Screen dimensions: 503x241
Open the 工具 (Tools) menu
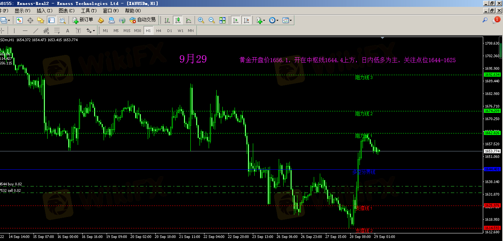pyautogui.click(x=88, y=11)
